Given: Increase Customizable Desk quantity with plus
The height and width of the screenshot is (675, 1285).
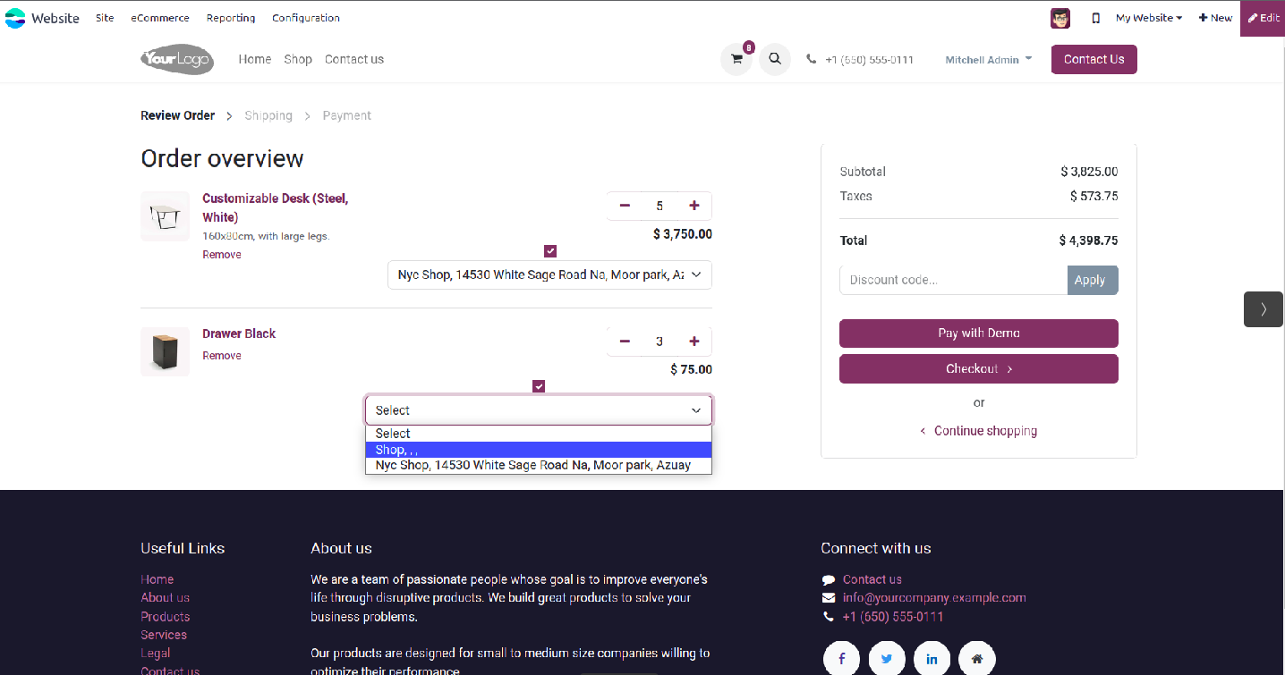Looking at the screenshot, I should point(694,206).
